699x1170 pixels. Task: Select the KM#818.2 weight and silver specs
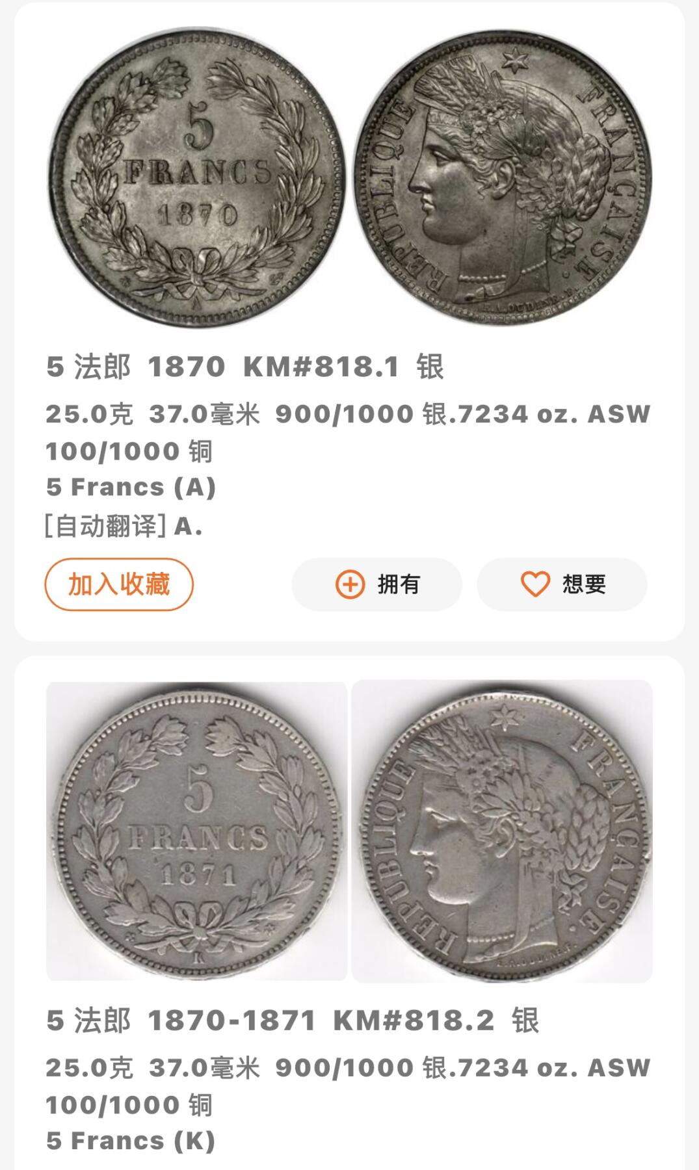tap(348, 1086)
